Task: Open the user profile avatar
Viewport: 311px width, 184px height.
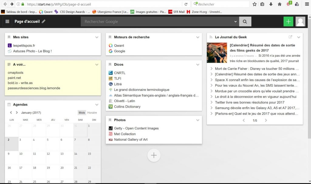Action: (300, 22)
